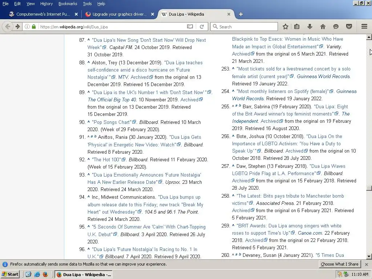The height and width of the screenshot is (279, 372).
Task: Switch to Computernewb's Internet Pu... tab
Action: point(43,14)
